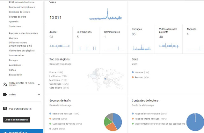Image resolution: width=204 pixels, height=133 pixels.
Task: Open Vidéos dans des playlists card title
Action: click(168, 31)
